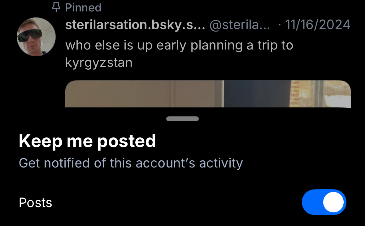Disable the Posts notification toggle
Screen dimensions: 365x226
click(x=324, y=202)
